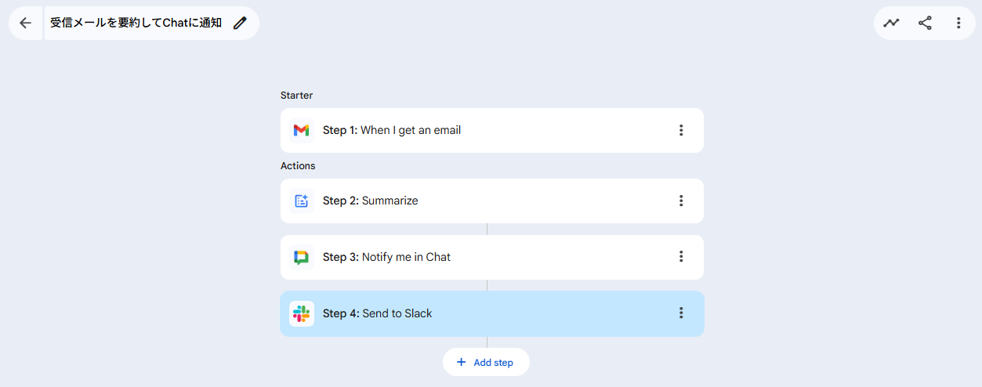The image size is (982, 387).
Task: Open Step 3 Notify options menu
Action: coord(681,257)
